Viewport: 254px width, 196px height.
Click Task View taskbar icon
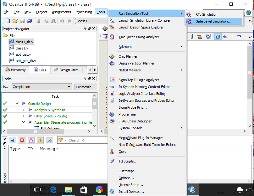coord(37,190)
